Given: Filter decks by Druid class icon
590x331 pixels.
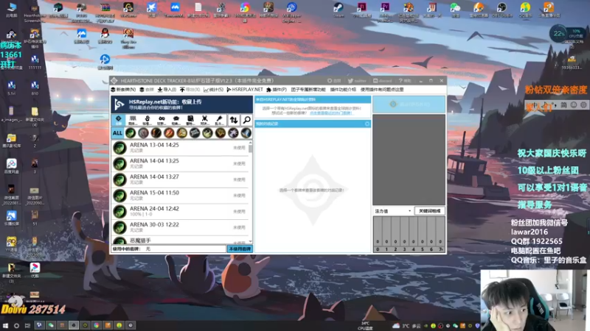Looking at the screenshot, I should [x=143, y=133].
